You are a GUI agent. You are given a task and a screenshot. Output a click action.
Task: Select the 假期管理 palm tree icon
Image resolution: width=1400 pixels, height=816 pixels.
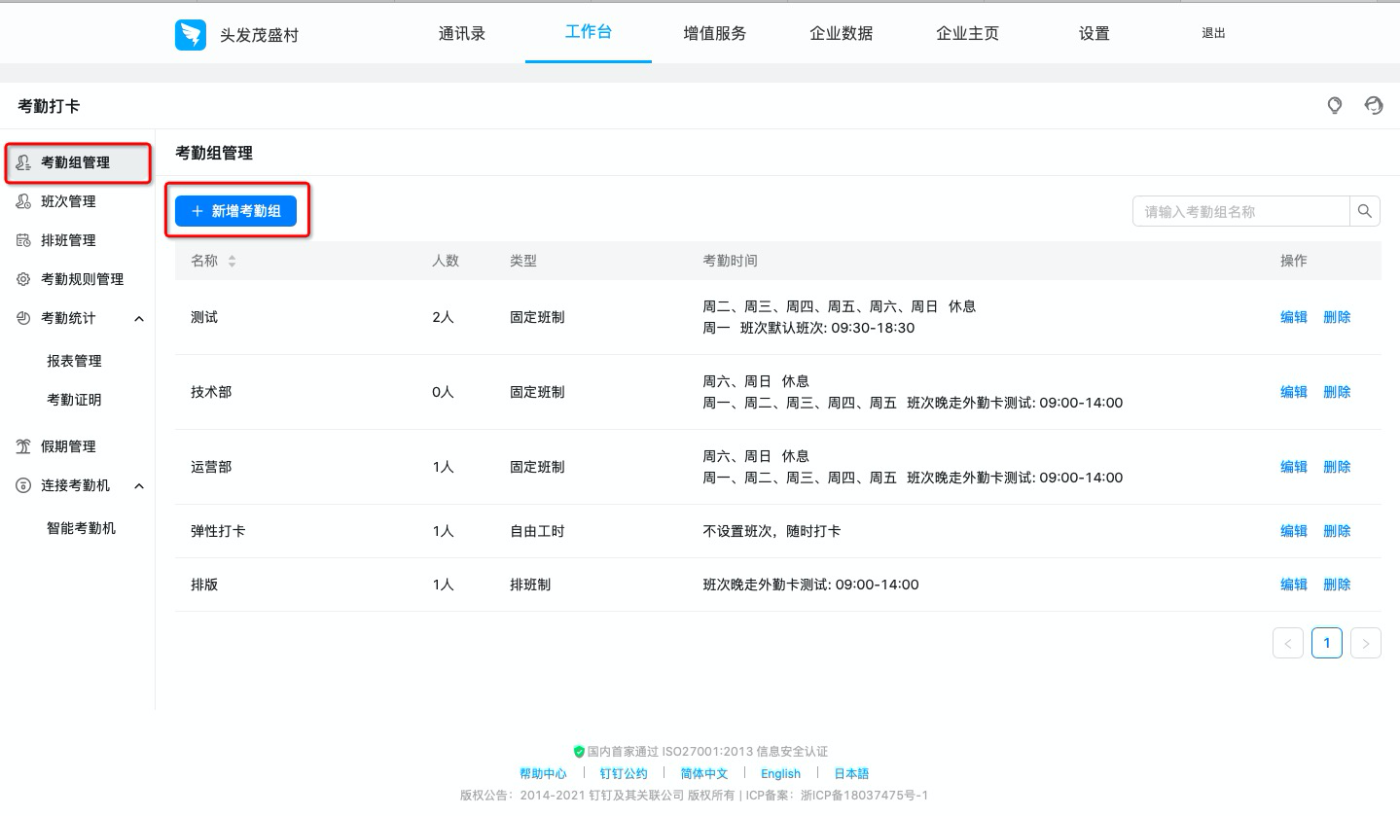coord(23,446)
